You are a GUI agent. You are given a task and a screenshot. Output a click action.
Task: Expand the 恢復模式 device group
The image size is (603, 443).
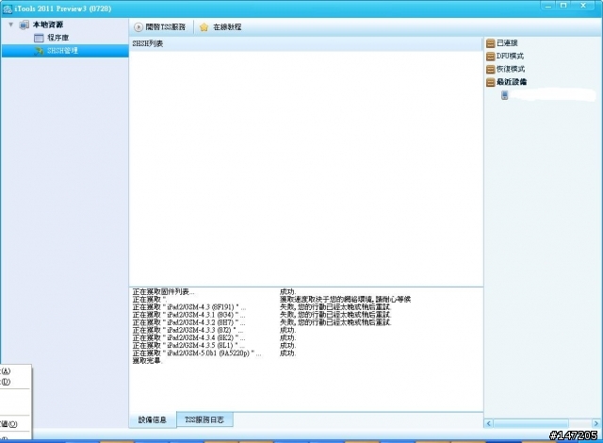coord(511,69)
